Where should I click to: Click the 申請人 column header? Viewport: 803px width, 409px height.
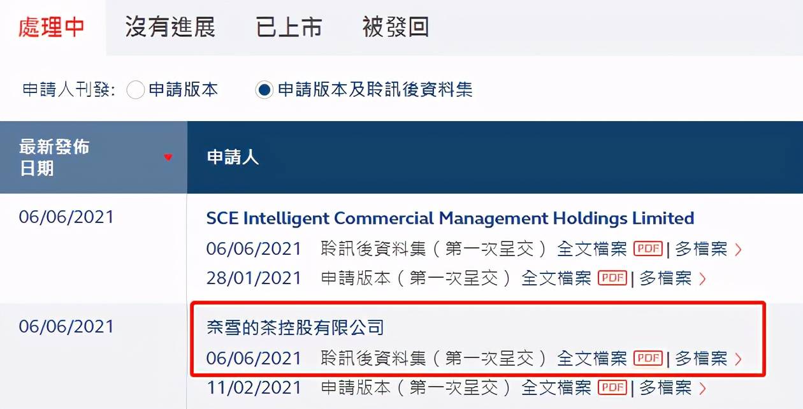pos(233,157)
